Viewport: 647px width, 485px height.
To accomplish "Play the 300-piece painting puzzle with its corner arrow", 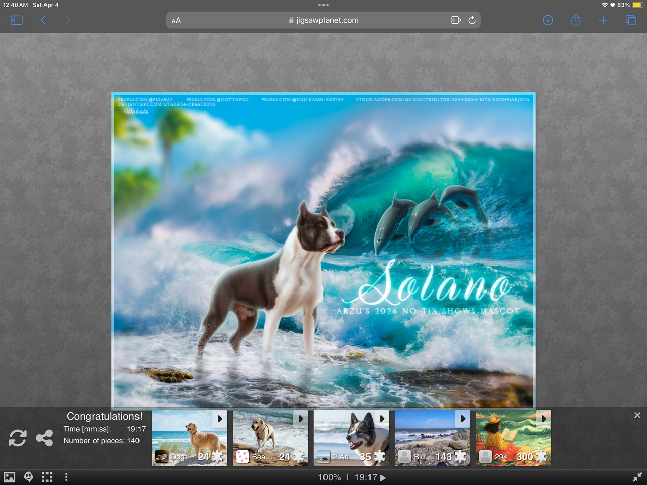I will (543, 419).
